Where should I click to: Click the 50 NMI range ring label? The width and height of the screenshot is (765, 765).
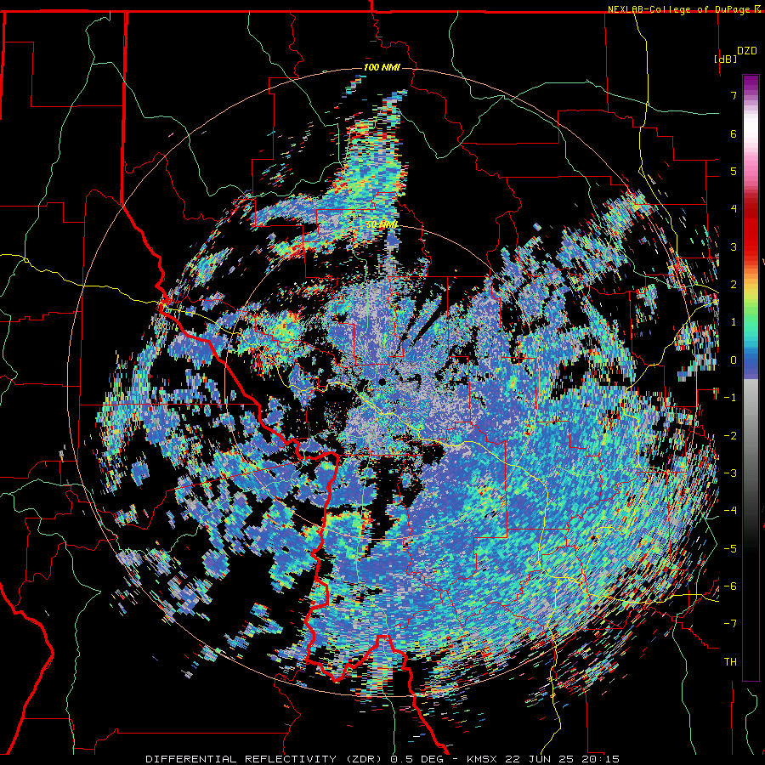(382, 224)
